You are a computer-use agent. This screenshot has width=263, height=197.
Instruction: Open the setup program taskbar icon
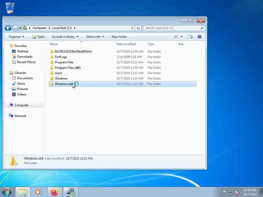[70, 192]
